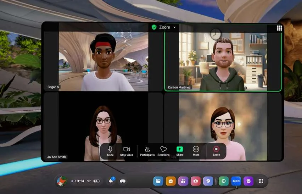
Task: Switch view using the grid icon at the Zoom window corner
Action: (x=279, y=28)
